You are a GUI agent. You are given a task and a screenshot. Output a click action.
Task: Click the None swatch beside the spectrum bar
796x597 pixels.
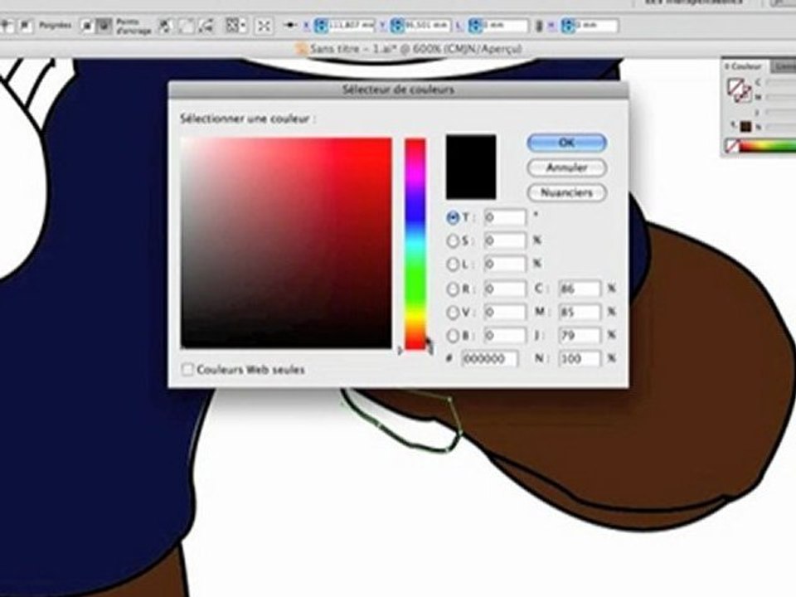[731, 146]
